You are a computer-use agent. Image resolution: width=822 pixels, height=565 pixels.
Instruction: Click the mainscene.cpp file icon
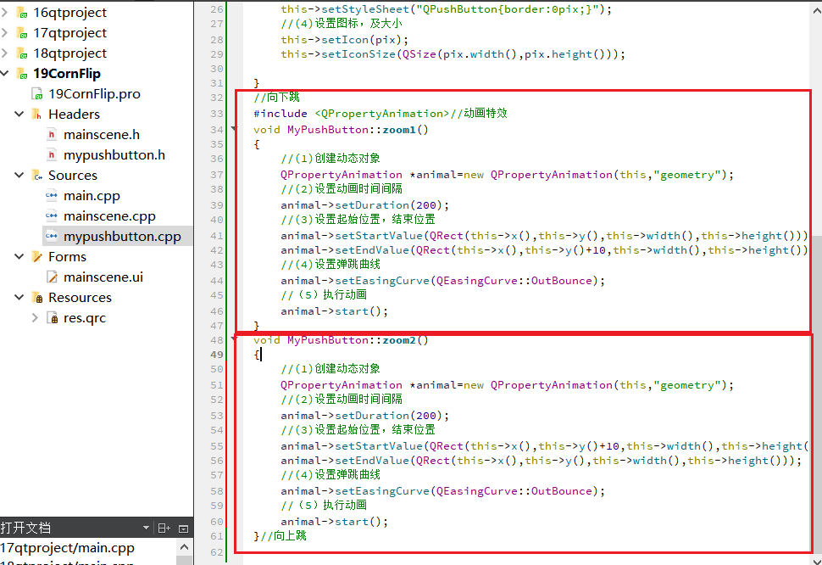pyautogui.click(x=52, y=216)
